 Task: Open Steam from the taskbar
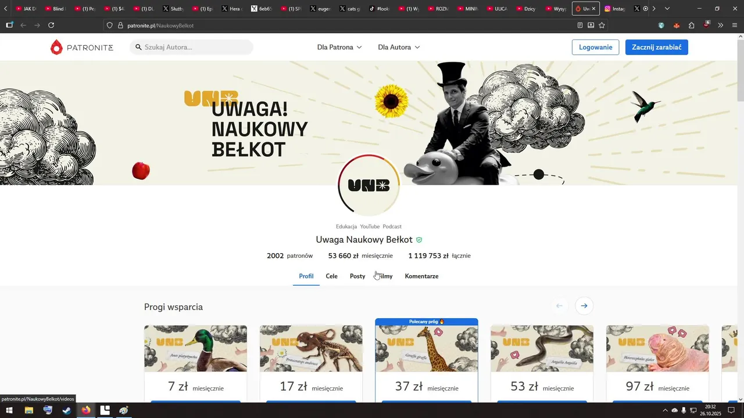pyautogui.click(x=67, y=410)
